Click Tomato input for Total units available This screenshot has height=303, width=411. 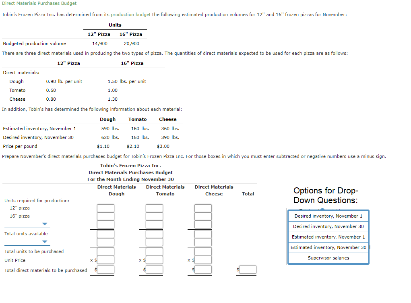coord(155,234)
